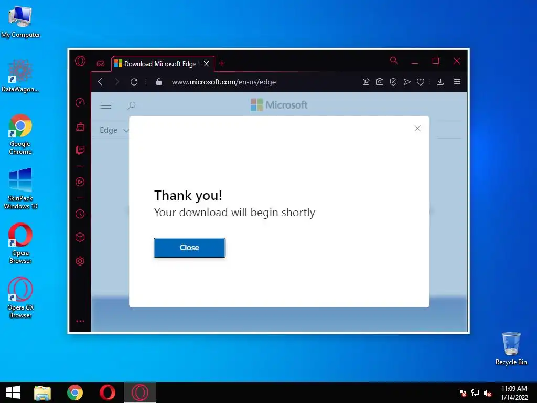Click the Microsoft site search icon
The height and width of the screenshot is (403, 537).
132,105
